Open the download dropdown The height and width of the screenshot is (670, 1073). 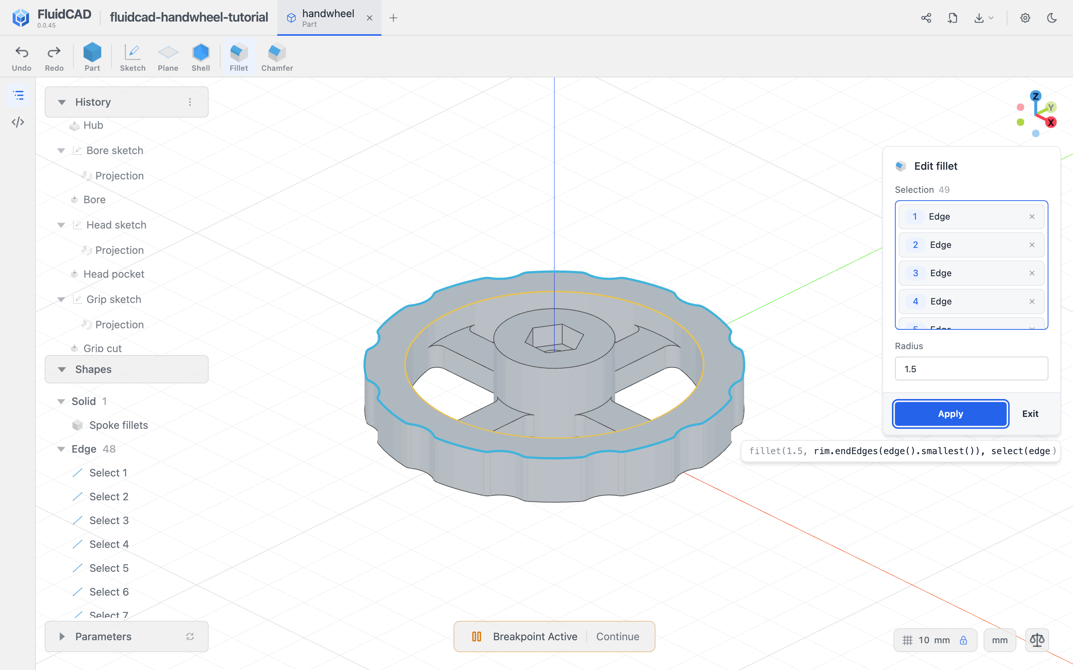click(x=984, y=18)
